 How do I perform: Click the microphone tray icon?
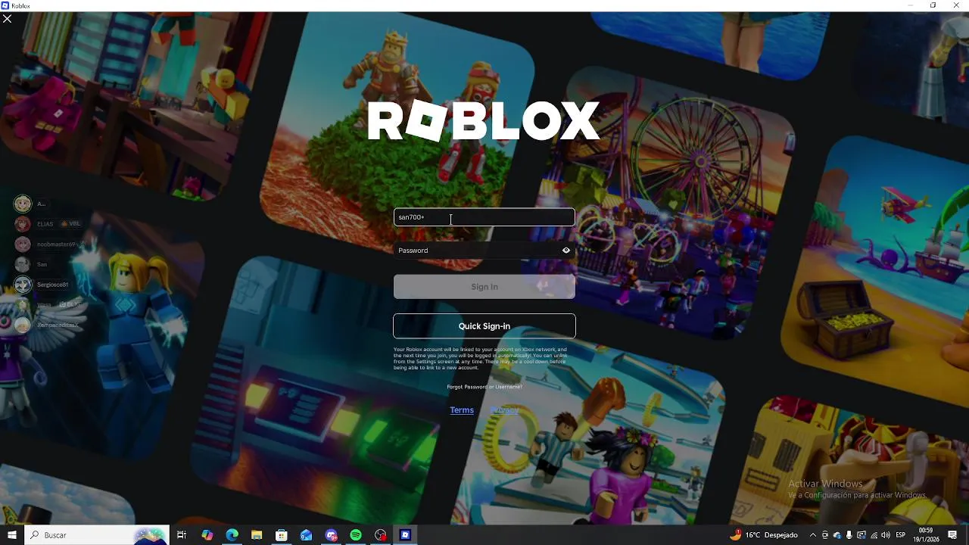[x=849, y=535]
